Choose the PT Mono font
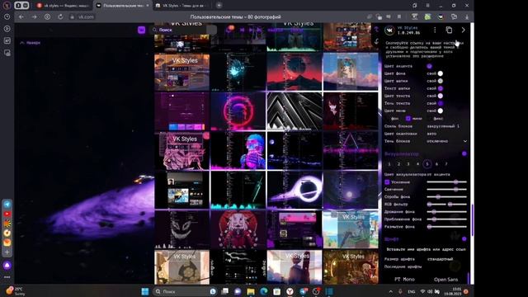Viewport: 528px width, 297px height. [x=404, y=279]
